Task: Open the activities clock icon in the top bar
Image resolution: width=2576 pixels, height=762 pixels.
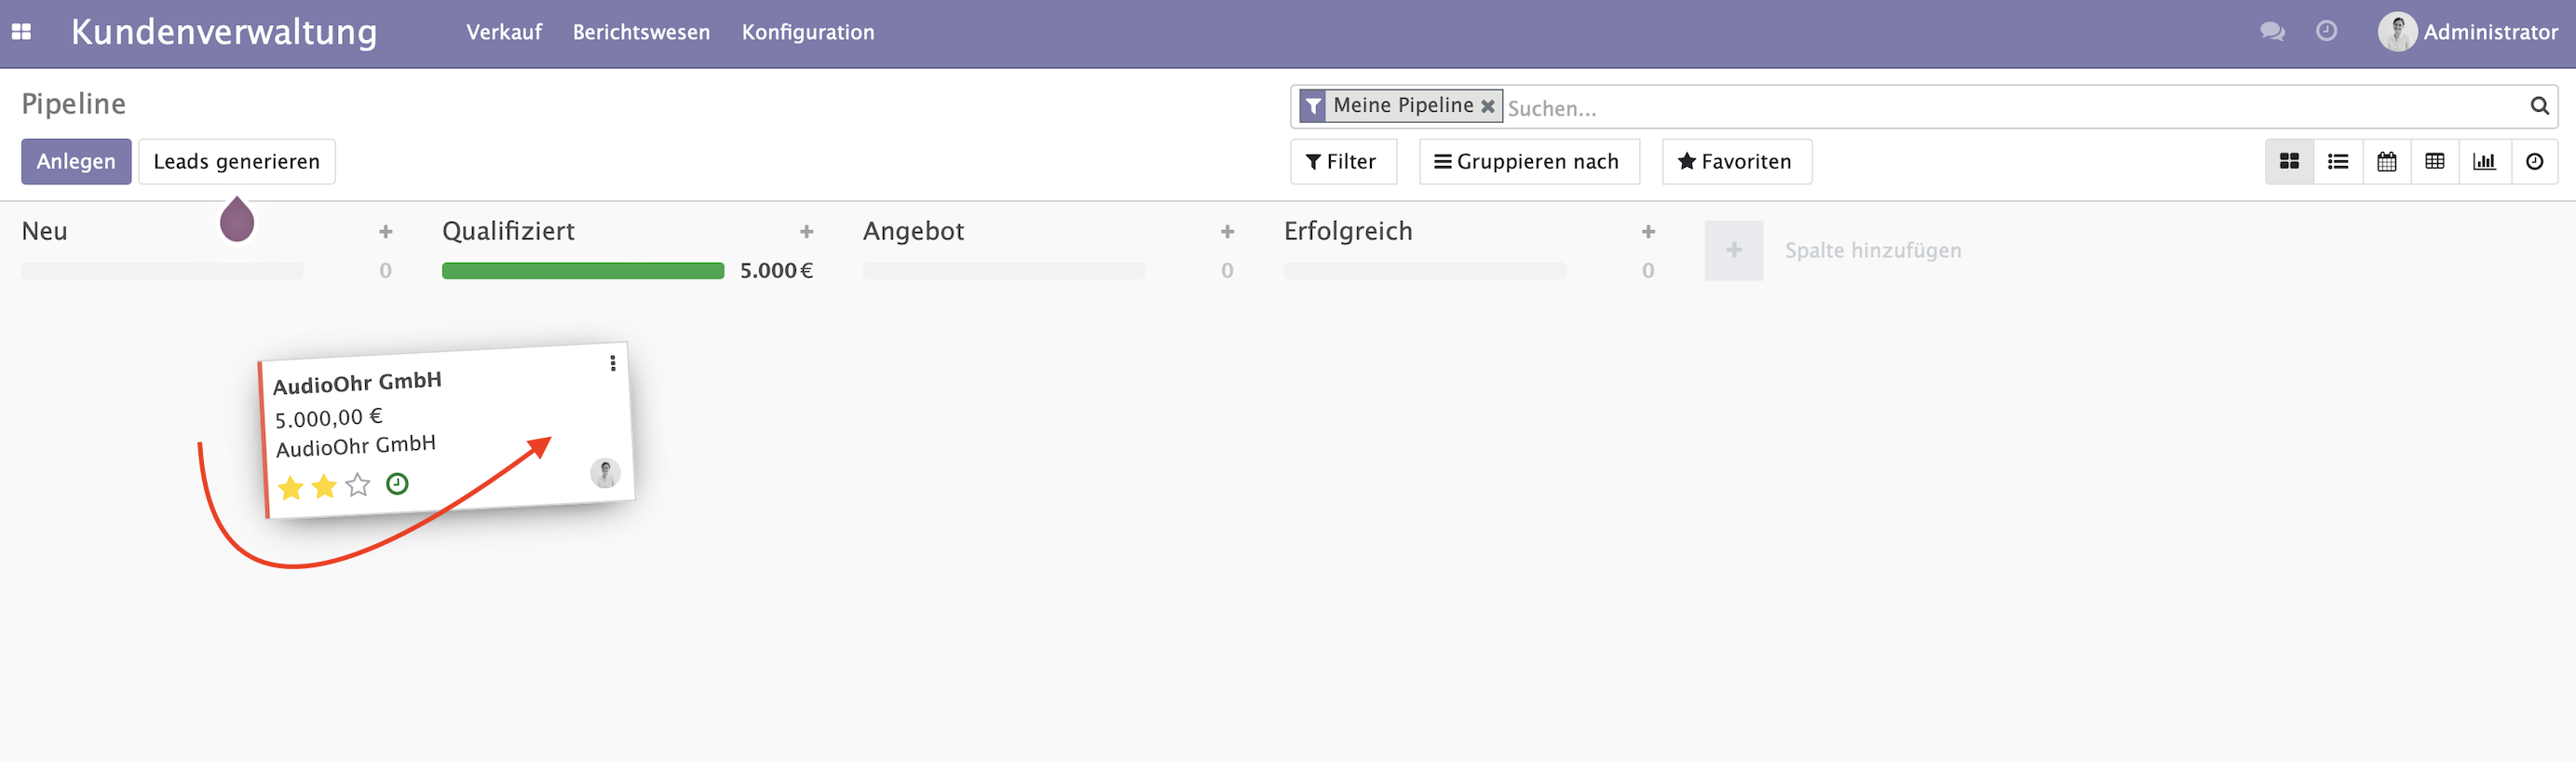Action: click(x=2327, y=31)
